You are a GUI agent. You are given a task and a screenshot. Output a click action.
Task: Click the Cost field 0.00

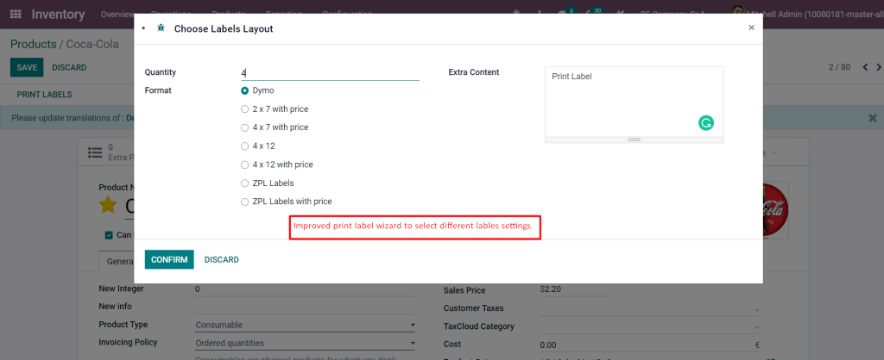click(646, 344)
